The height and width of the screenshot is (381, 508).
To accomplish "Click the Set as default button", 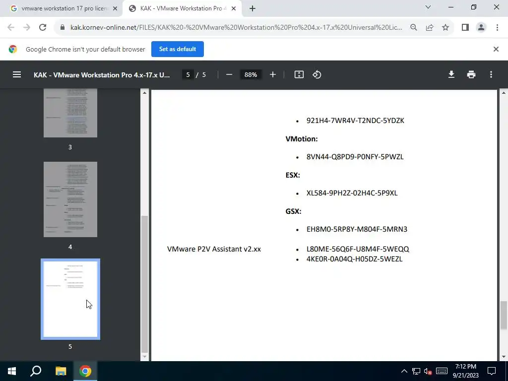I will click(178, 49).
